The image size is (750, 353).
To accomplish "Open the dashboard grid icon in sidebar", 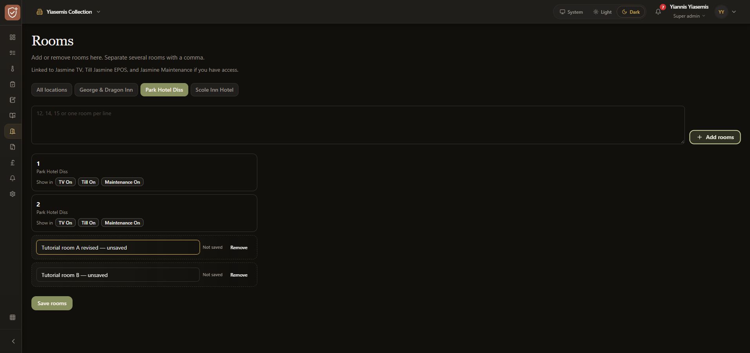I will pos(13,37).
